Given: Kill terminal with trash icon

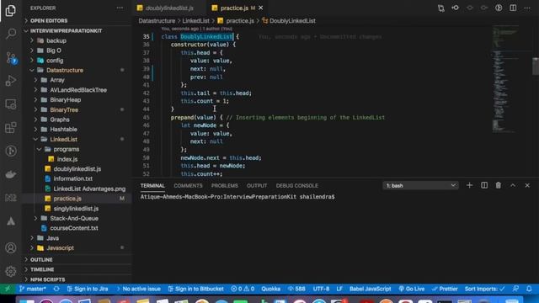Looking at the screenshot, I should click(x=498, y=185).
